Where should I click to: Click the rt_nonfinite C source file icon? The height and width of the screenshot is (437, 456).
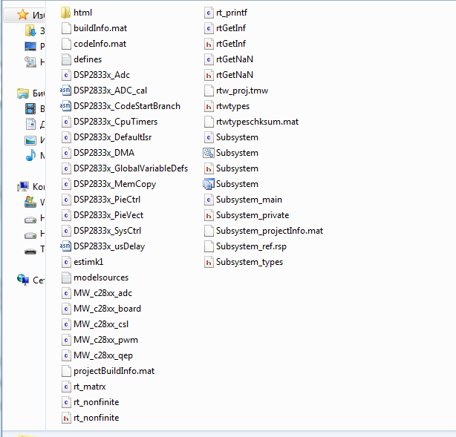[66, 402]
